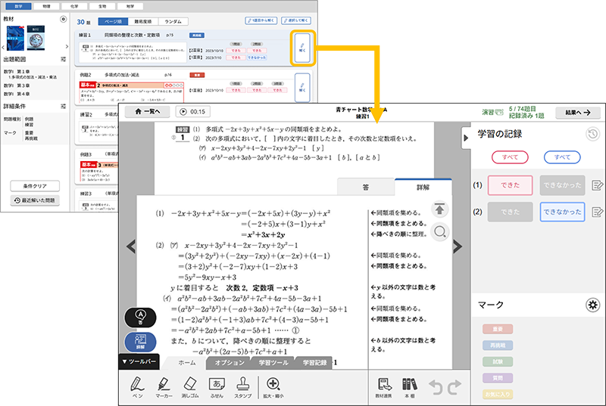
Task: Switch to the 詳解 tab
Action: tap(423, 186)
